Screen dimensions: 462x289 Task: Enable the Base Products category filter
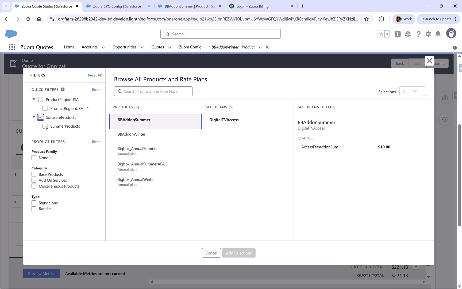click(x=34, y=174)
